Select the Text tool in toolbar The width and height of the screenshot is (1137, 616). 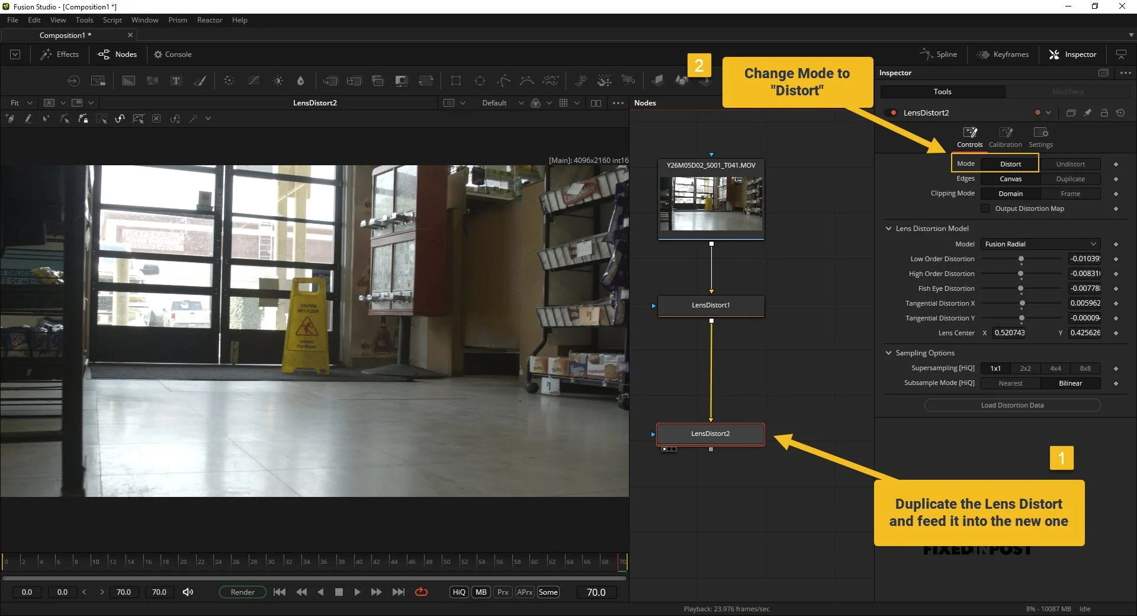(x=176, y=81)
